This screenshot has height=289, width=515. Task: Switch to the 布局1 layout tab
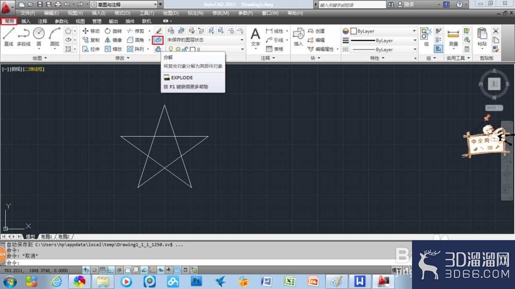[x=46, y=237]
